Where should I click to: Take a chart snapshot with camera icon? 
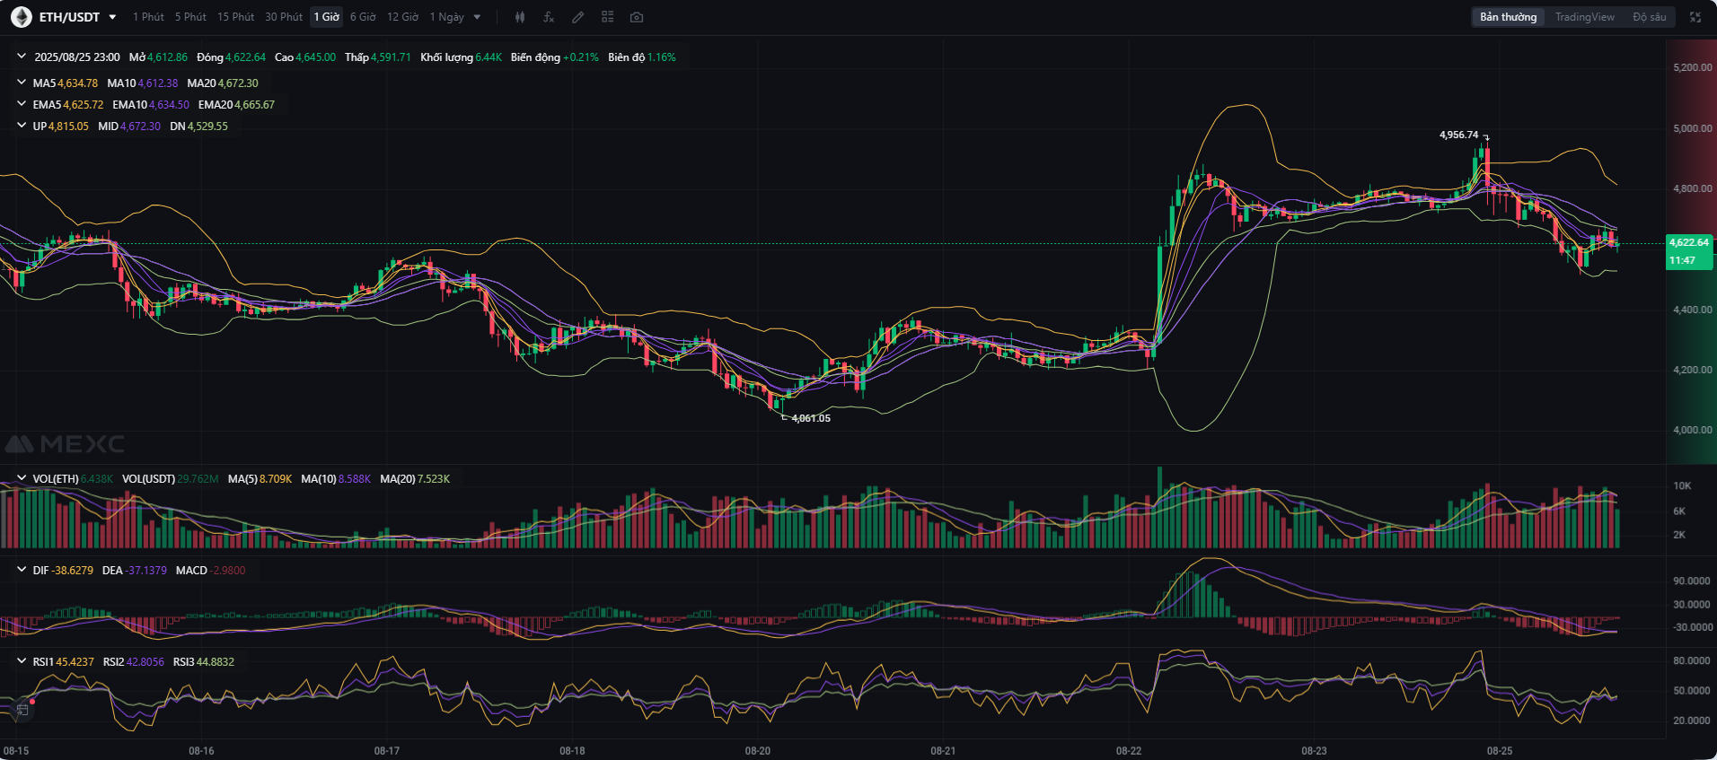pos(637,17)
